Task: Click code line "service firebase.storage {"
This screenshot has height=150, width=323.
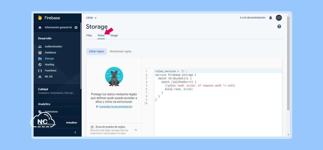Action: tap(176, 75)
